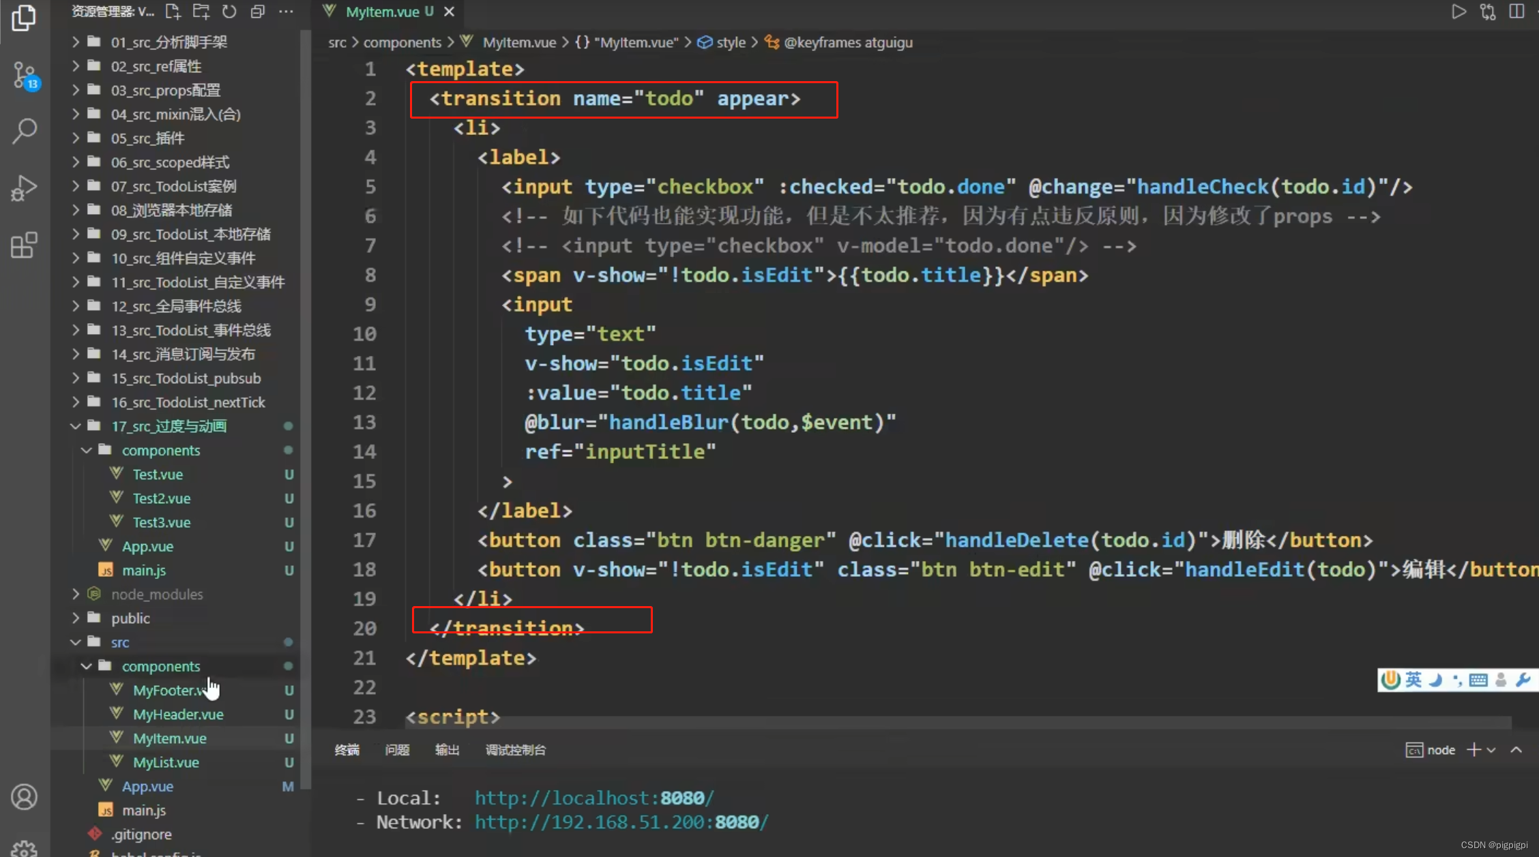Click the node terminal shell icon

pyautogui.click(x=1414, y=750)
